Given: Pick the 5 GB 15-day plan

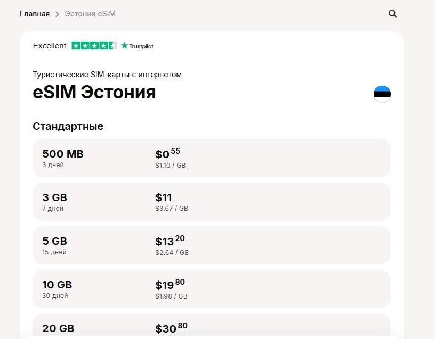Looking at the screenshot, I should click(x=211, y=245).
